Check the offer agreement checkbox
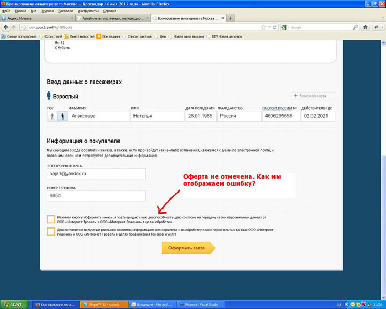Viewport: 386px width, 309px height. point(51,219)
